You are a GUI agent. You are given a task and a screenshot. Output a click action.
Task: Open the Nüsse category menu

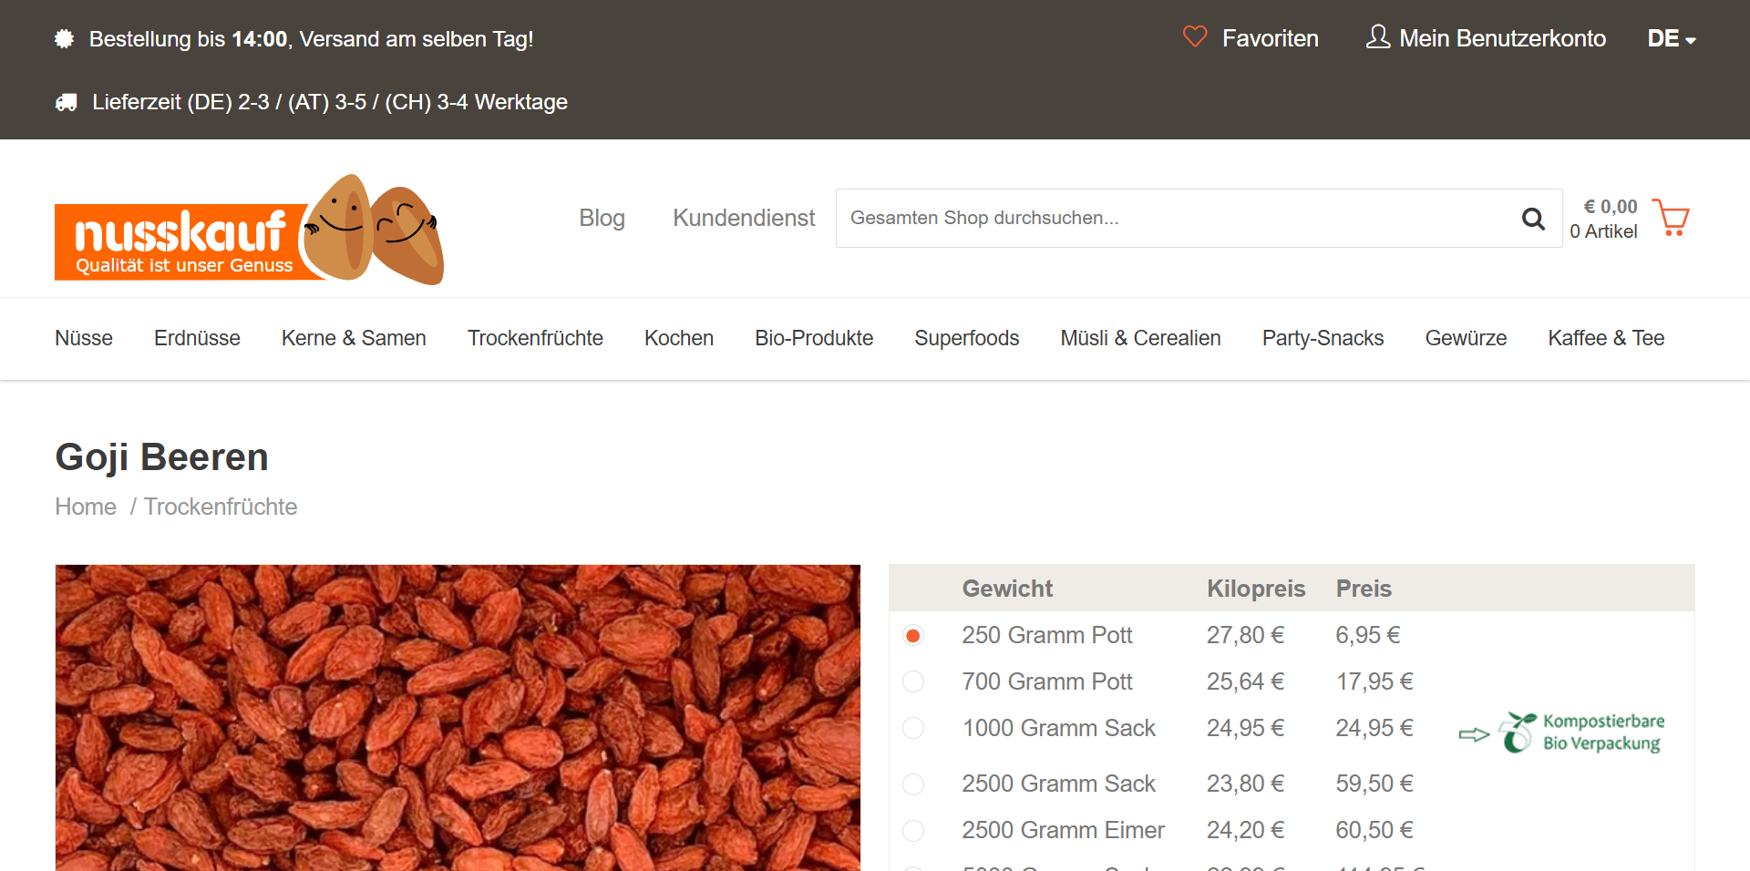84,338
